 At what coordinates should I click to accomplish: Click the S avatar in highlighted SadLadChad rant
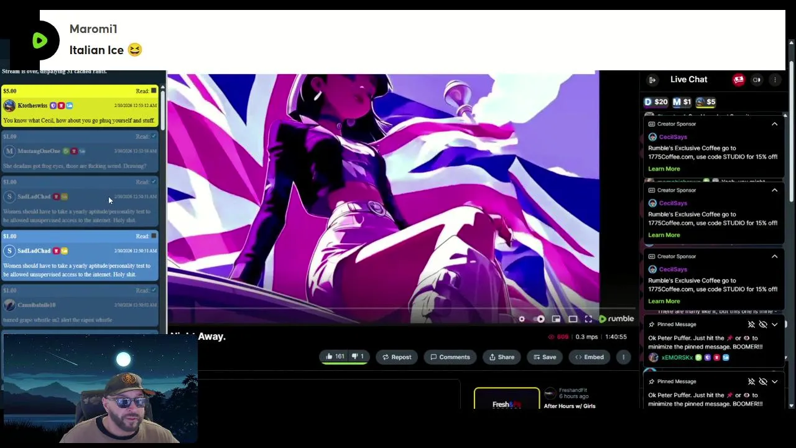coord(9,251)
